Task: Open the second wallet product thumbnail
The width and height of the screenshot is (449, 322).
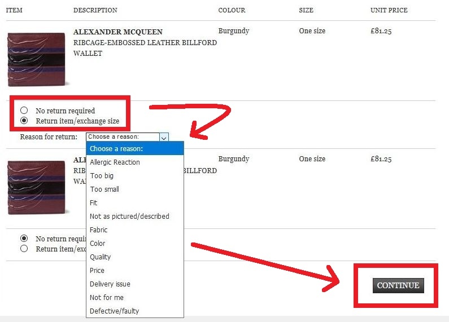Action: [37, 187]
